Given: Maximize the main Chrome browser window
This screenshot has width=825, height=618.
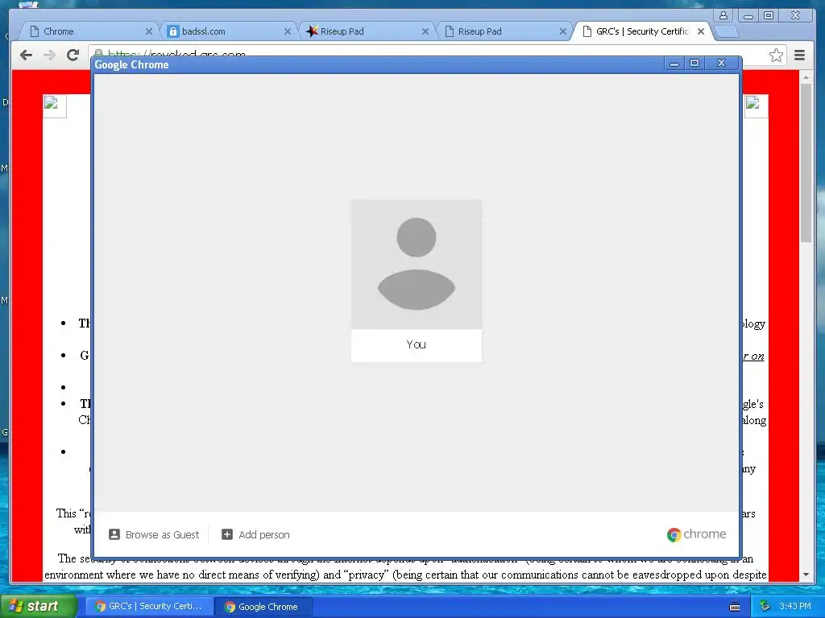Looking at the screenshot, I should [769, 15].
